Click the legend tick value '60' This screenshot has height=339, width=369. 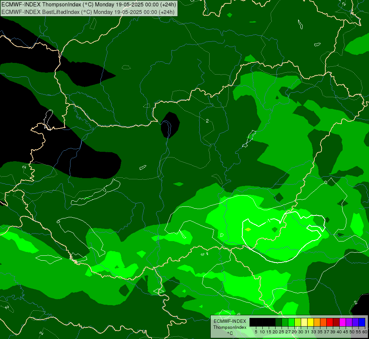point(365,332)
